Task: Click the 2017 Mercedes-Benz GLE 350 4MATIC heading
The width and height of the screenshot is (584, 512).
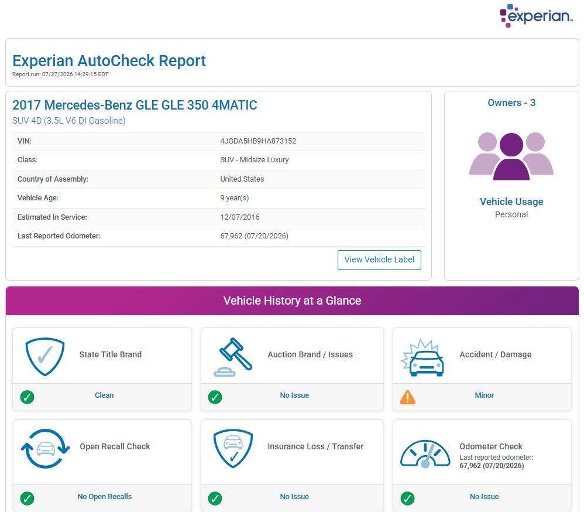Action: [135, 105]
